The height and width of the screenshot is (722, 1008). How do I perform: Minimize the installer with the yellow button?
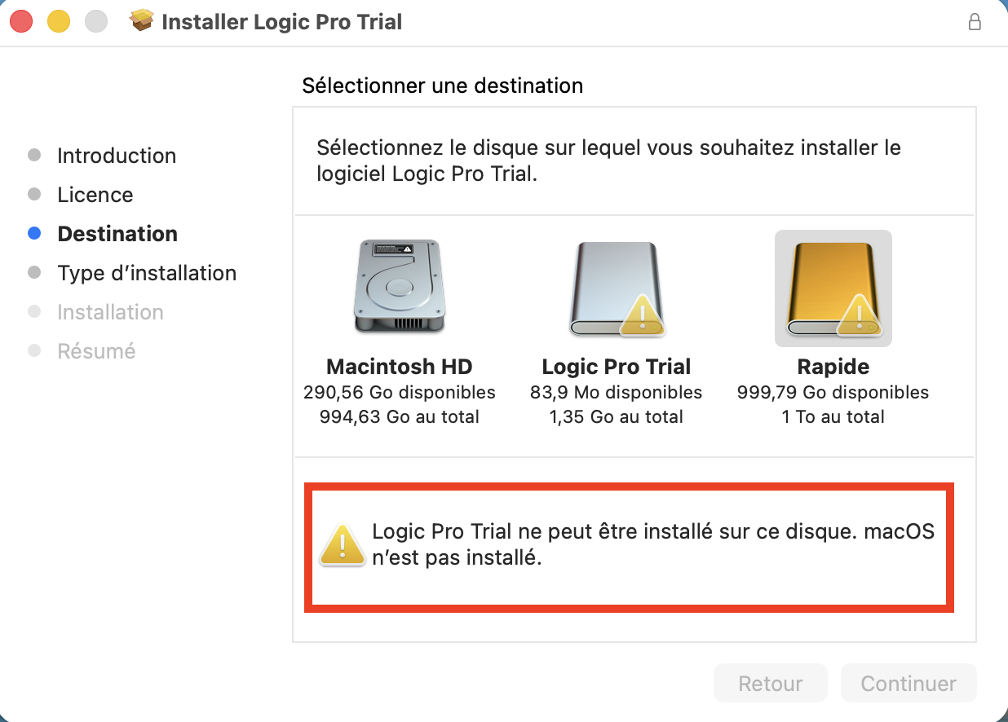point(59,22)
